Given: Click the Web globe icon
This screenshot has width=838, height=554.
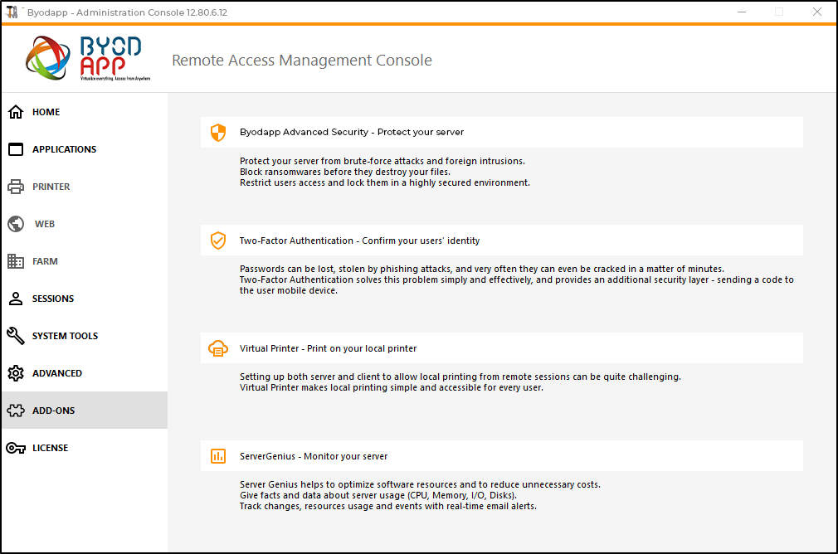Looking at the screenshot, I should pos(16,224).
